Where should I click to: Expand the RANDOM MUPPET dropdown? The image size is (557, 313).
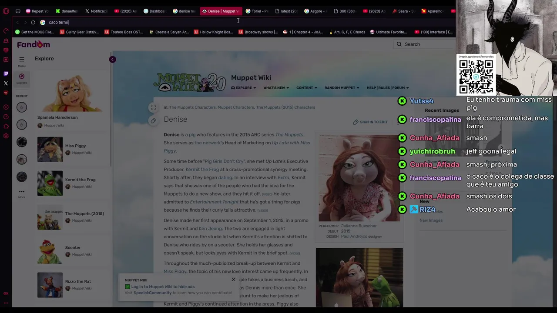point(342,88)
